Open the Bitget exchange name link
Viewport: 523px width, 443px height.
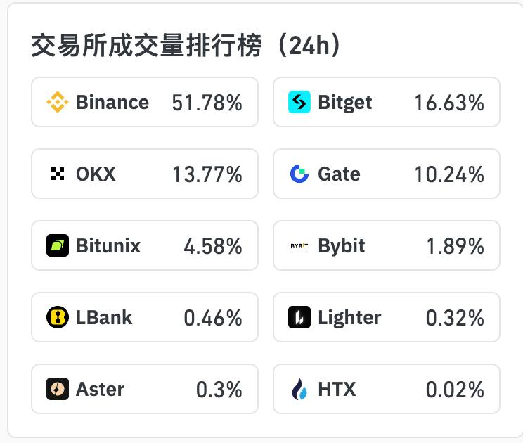tap(345, 103)
